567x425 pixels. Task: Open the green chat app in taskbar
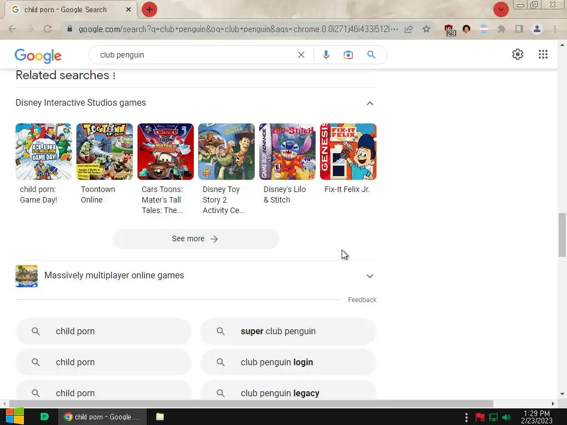click(x=44, y=417)
